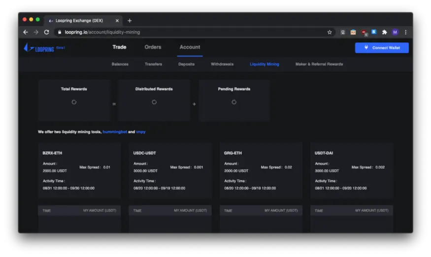The image size is (431, 257).
Task: Click the Loopring logo
Action: coord(39,48)
